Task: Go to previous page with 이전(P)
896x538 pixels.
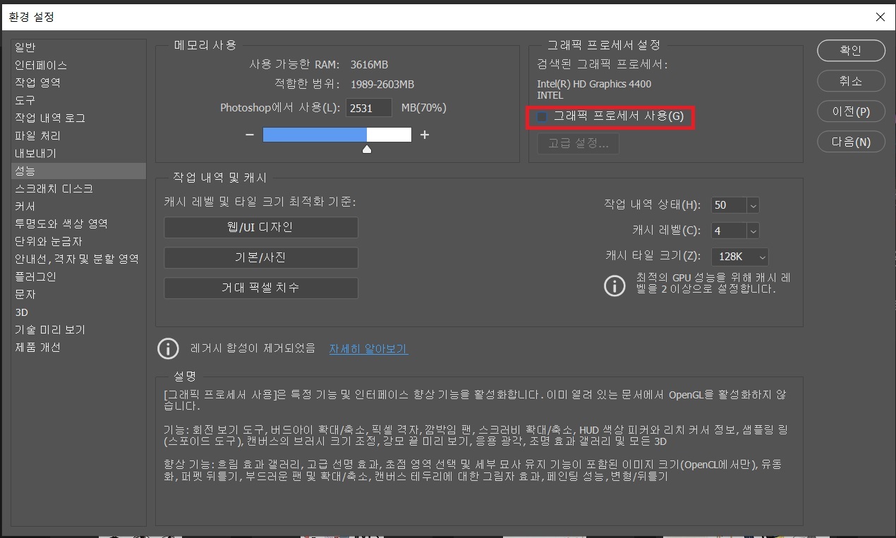Action: pyautogui.click(x=851, y=111)
